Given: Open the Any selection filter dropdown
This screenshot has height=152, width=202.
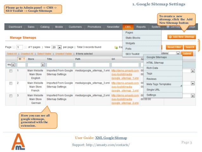Looking at the screenshot, I should 11,65.
